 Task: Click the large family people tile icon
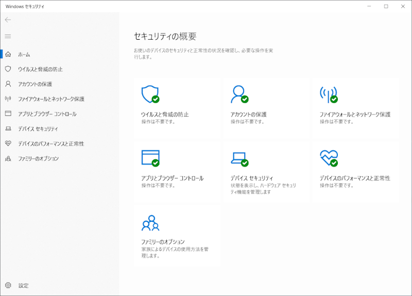tap(150, 223)
